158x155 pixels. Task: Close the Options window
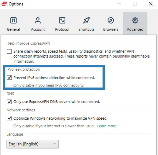click(151, 4)
